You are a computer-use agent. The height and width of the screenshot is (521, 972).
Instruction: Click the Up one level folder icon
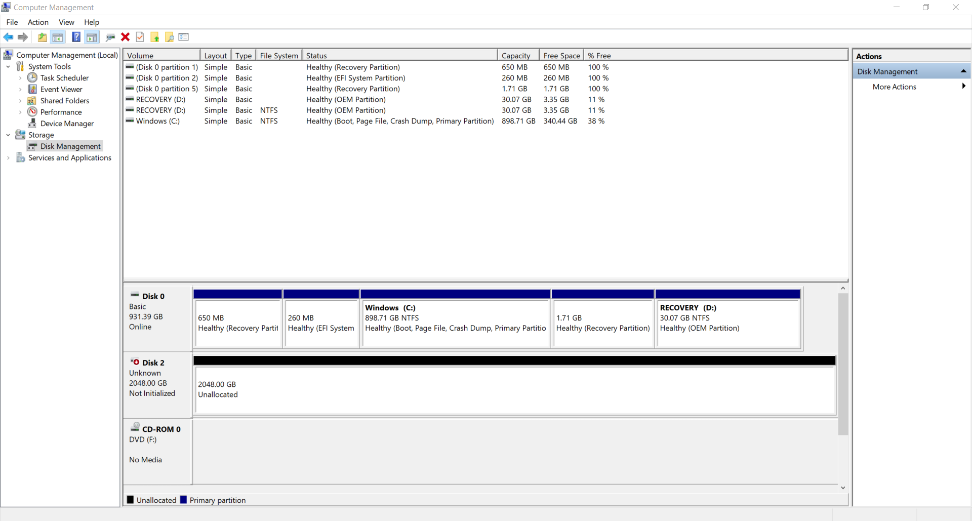(x=43, y=37)
